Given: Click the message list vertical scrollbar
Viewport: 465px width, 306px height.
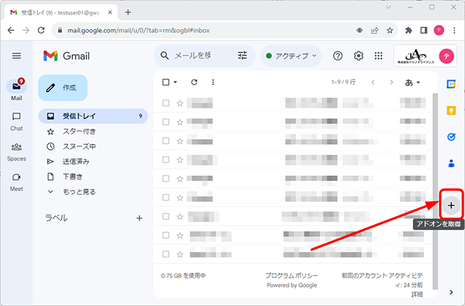Looking at the screenshot, I should pos(435,191).
